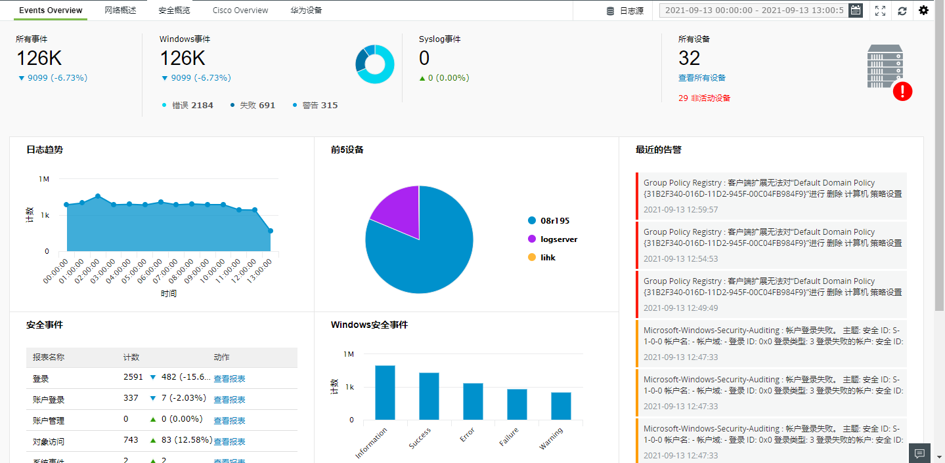The height and width of the screenshot is (463, 945).
Task: Click the Success bar in chart
Action: (x=429, y=396)
